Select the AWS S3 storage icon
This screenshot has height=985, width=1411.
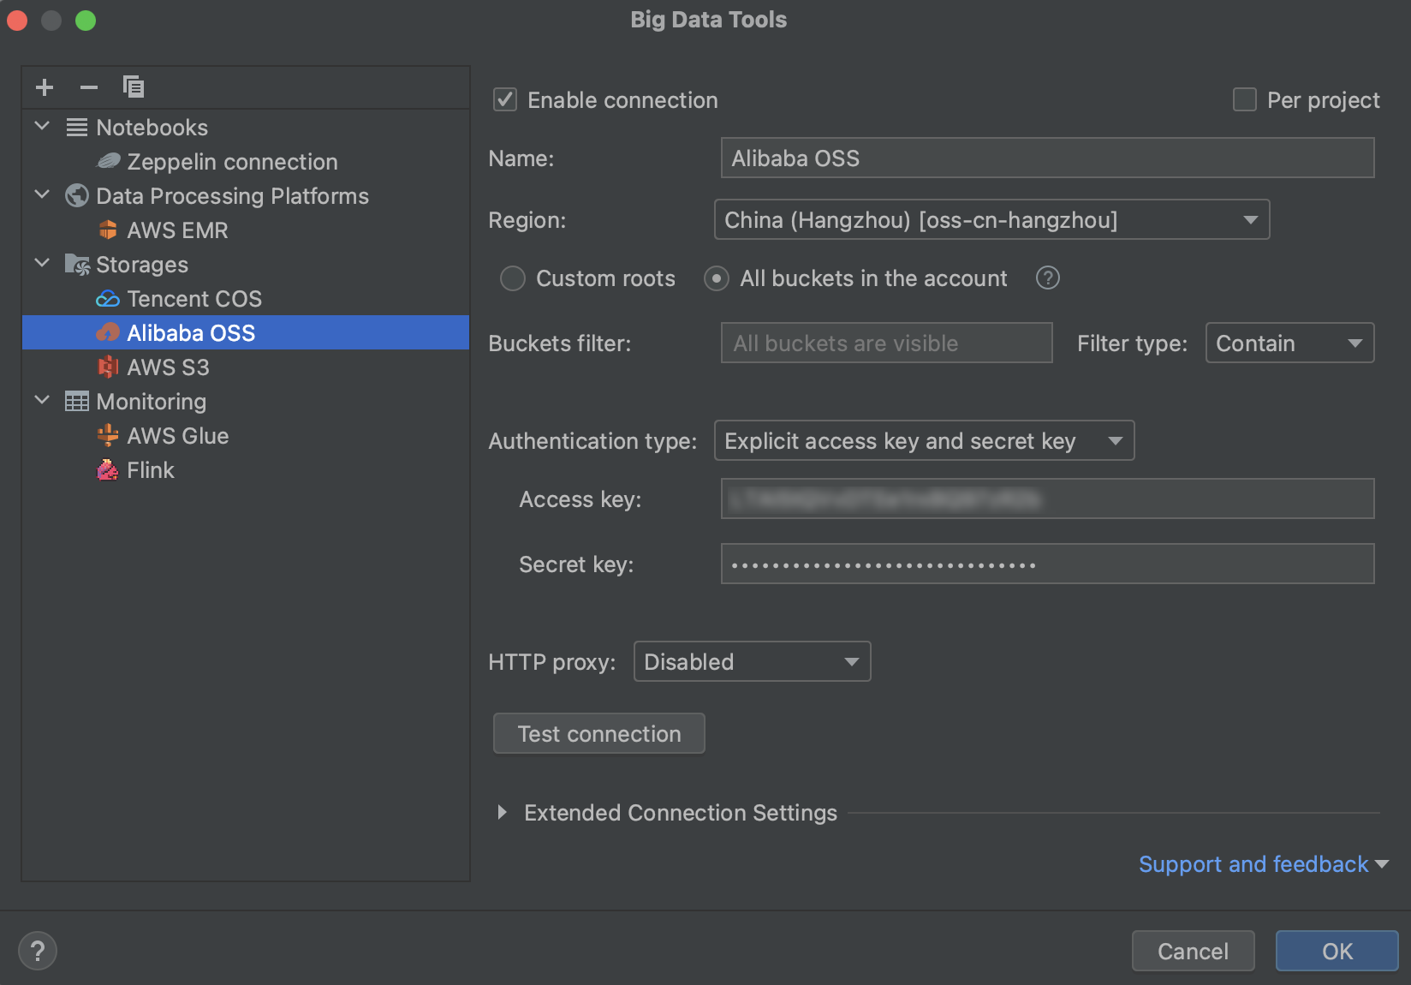pyautogui.click(x=108, y=367)
